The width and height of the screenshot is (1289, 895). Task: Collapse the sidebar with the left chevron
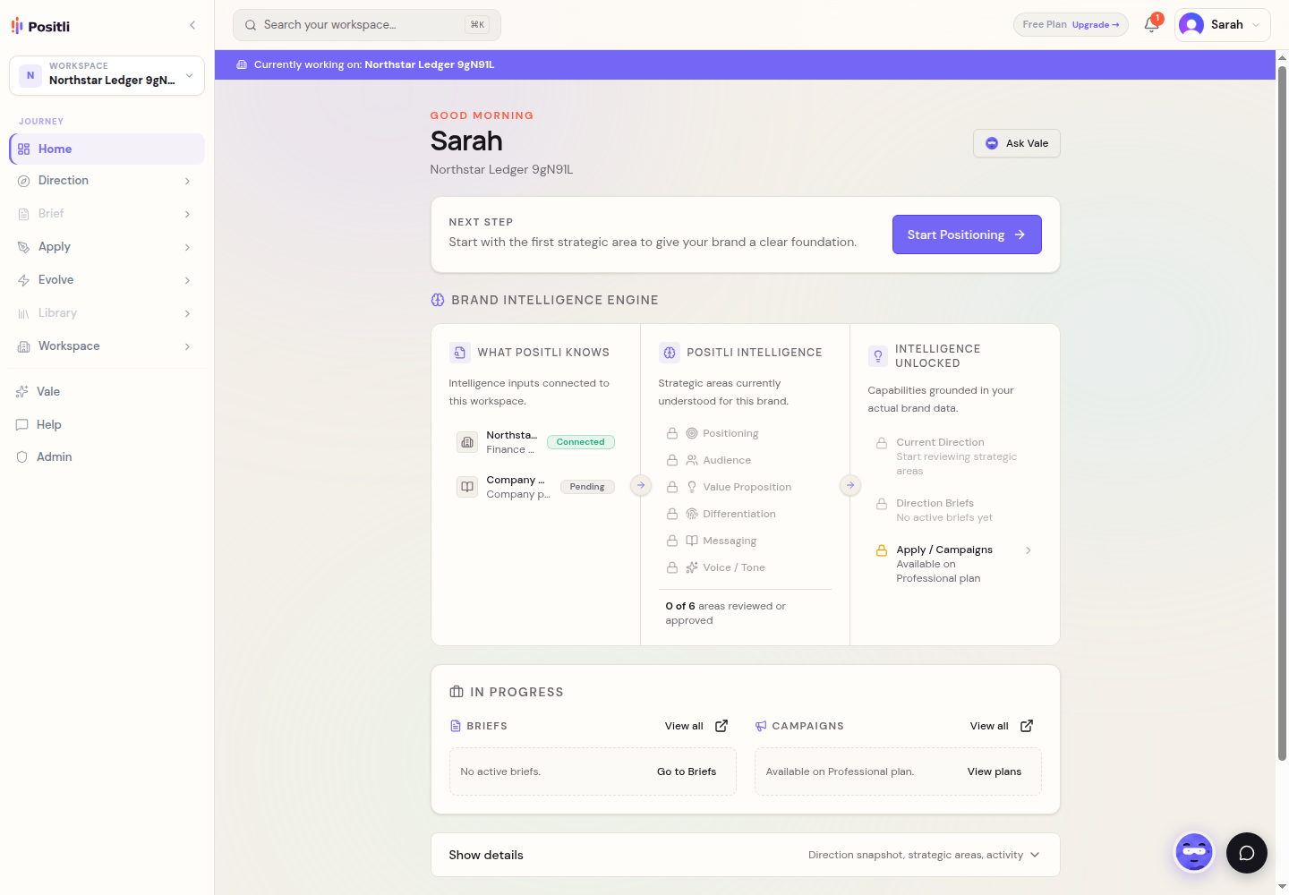pos(192,25)
